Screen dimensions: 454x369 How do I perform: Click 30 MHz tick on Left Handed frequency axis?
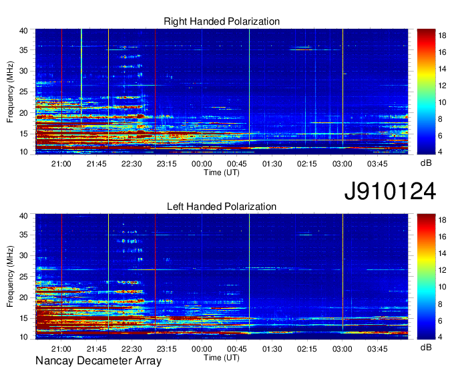point(23,256)
